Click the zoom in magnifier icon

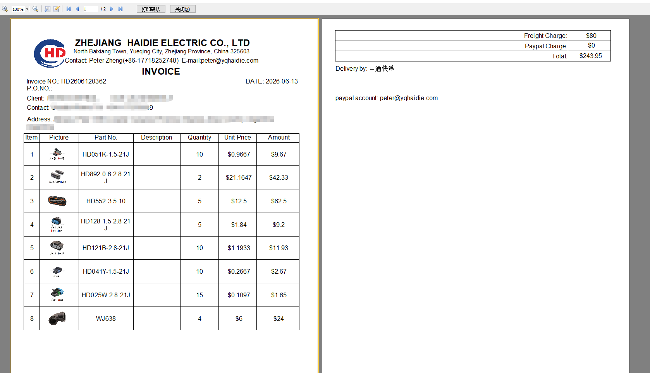click(5, 9)
